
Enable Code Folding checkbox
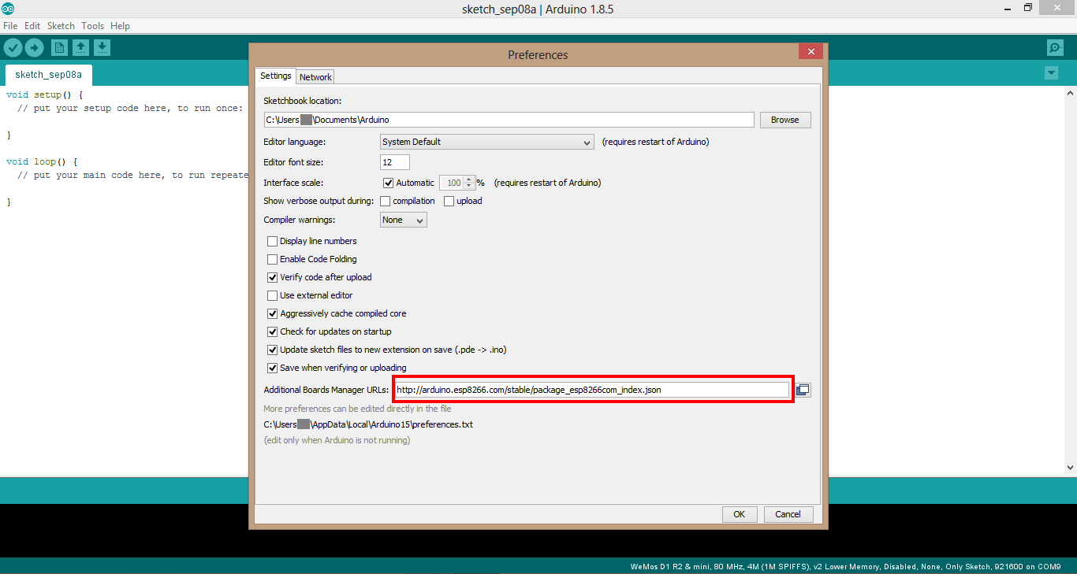(x=272, y=259)
